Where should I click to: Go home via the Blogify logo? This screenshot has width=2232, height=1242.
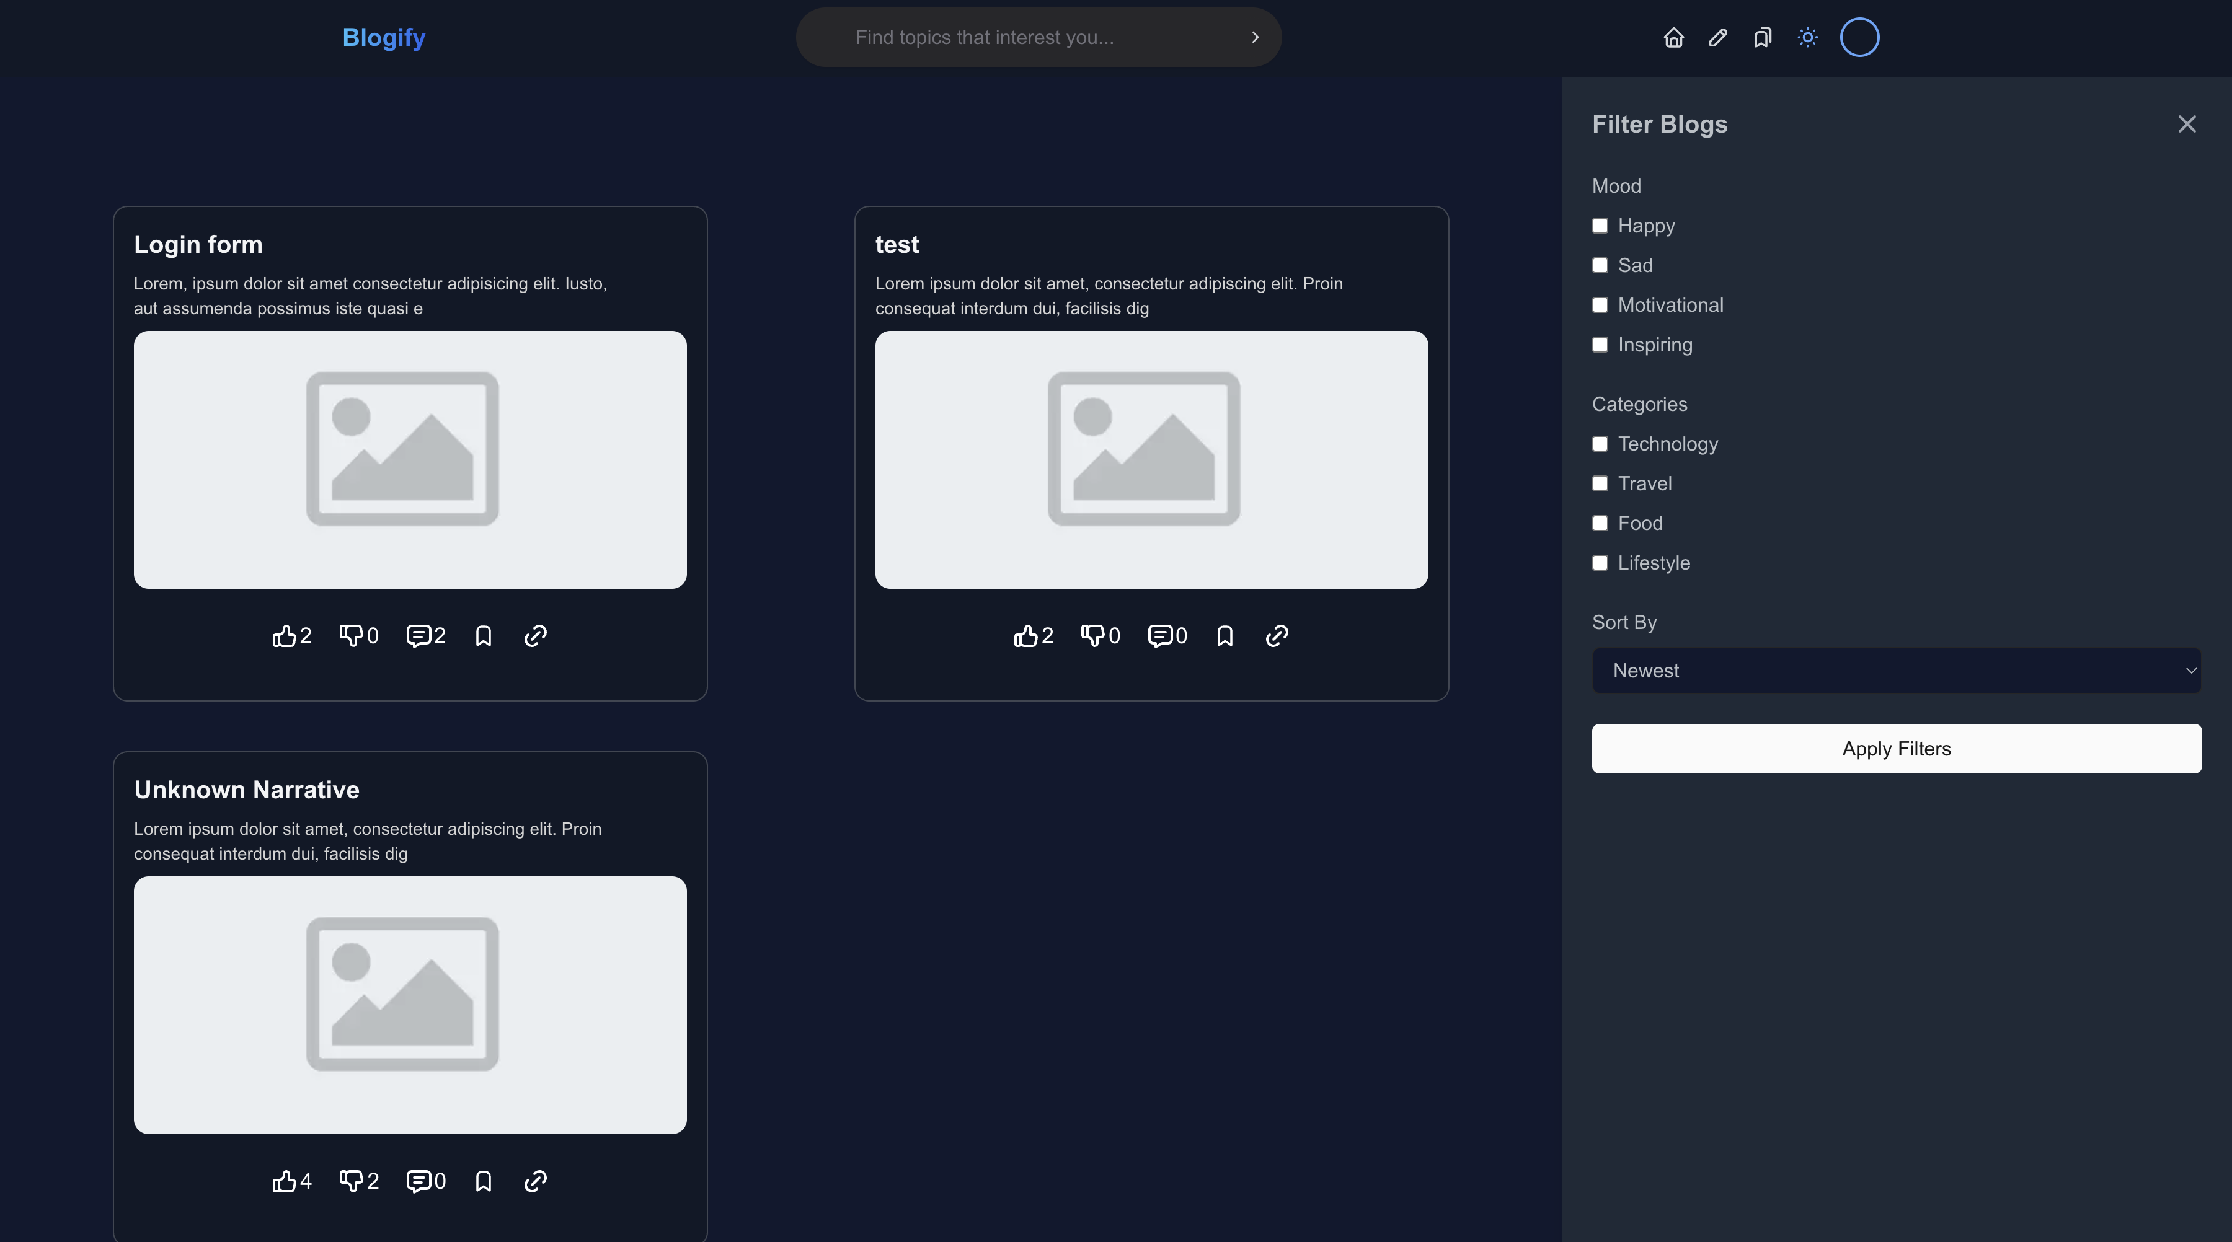coord(383,37)
